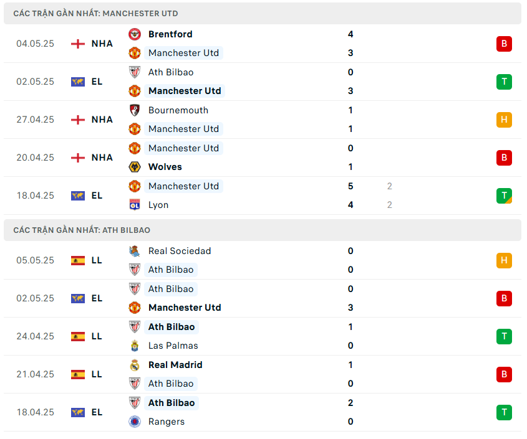Click the Rangers club crest icon
This screenshot has height=439, width=527.
click(x=135, y=422)
